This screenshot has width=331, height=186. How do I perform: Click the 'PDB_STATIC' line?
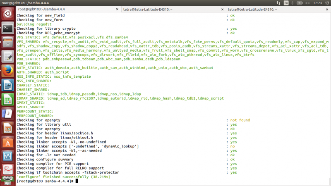[98, 59]
